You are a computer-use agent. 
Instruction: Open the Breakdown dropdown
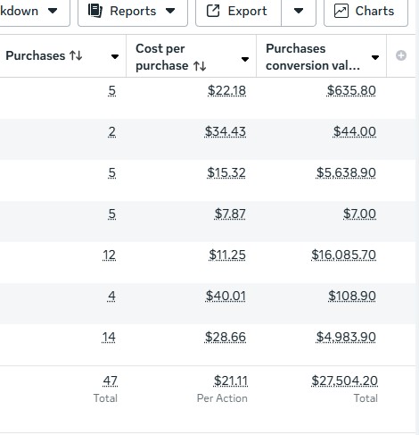(35, 12)
